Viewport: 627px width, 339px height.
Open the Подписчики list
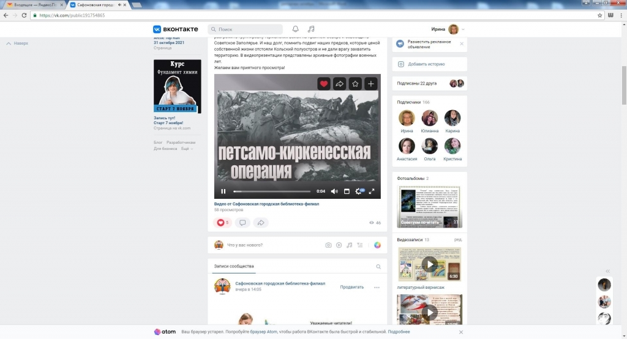[409, 102]
